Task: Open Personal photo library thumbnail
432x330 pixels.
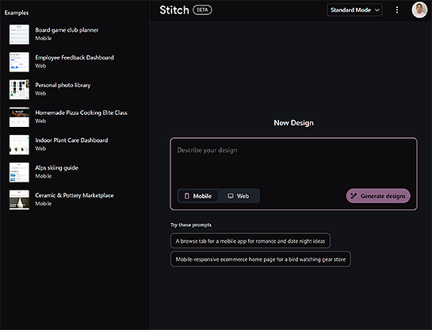Action: coord(19,90)
